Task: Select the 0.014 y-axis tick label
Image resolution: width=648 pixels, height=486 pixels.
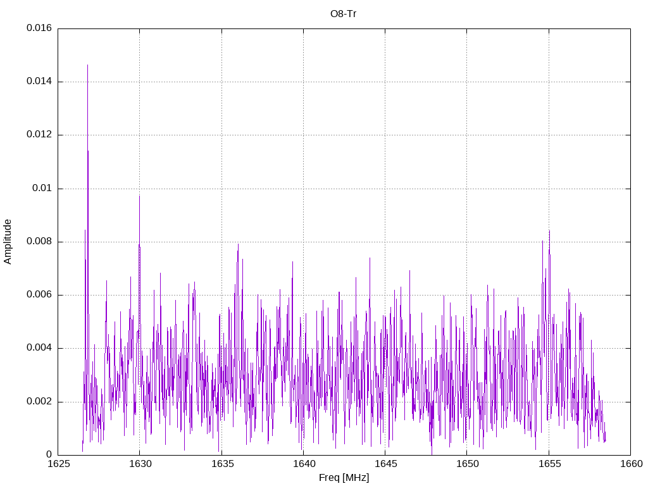Action: pos(39,82)
